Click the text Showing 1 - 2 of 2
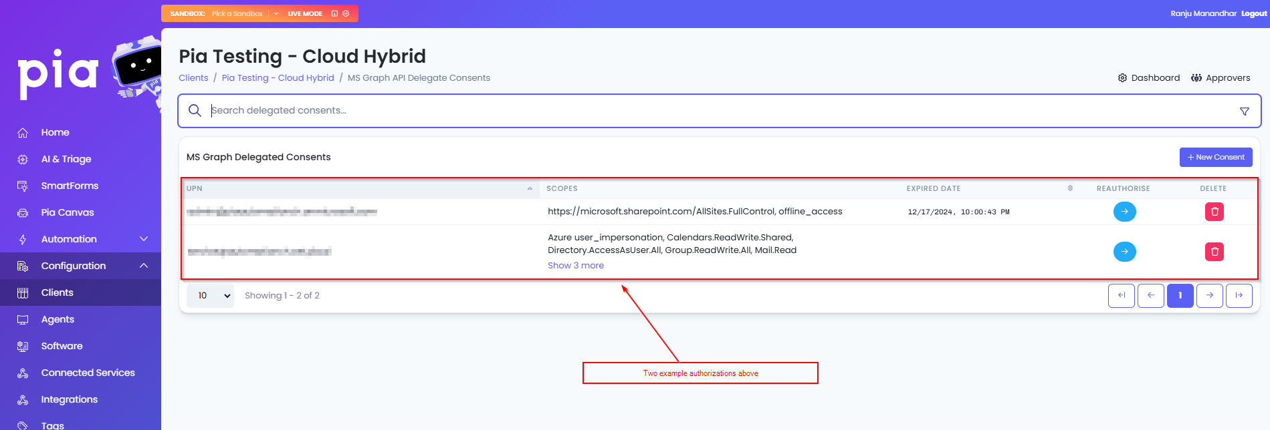 [282, 295]
